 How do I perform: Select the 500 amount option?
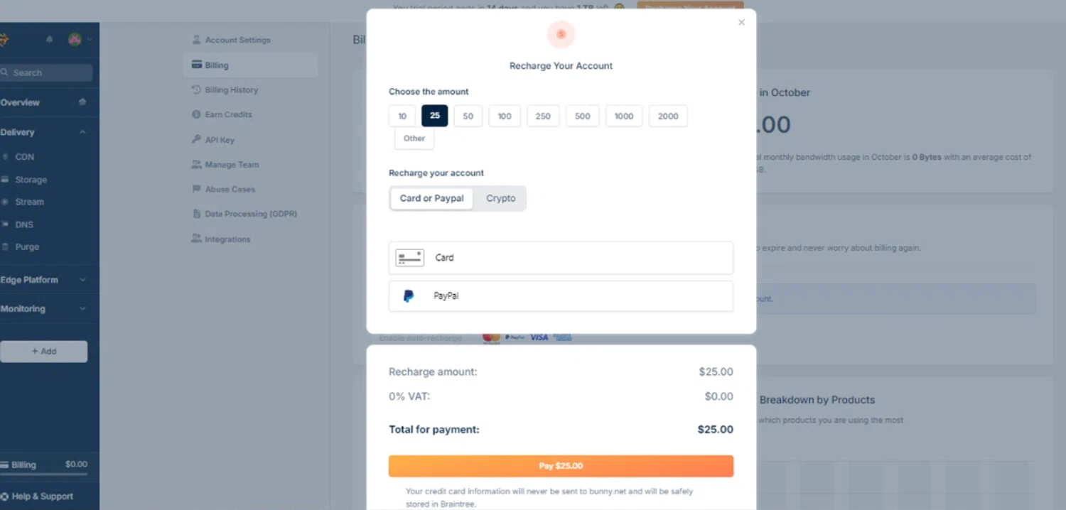(x=583, y=116)
